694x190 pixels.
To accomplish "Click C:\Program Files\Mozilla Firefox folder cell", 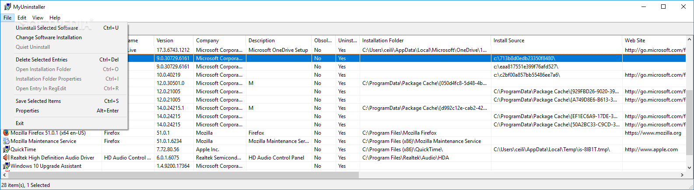I will (x=400, y=133).
